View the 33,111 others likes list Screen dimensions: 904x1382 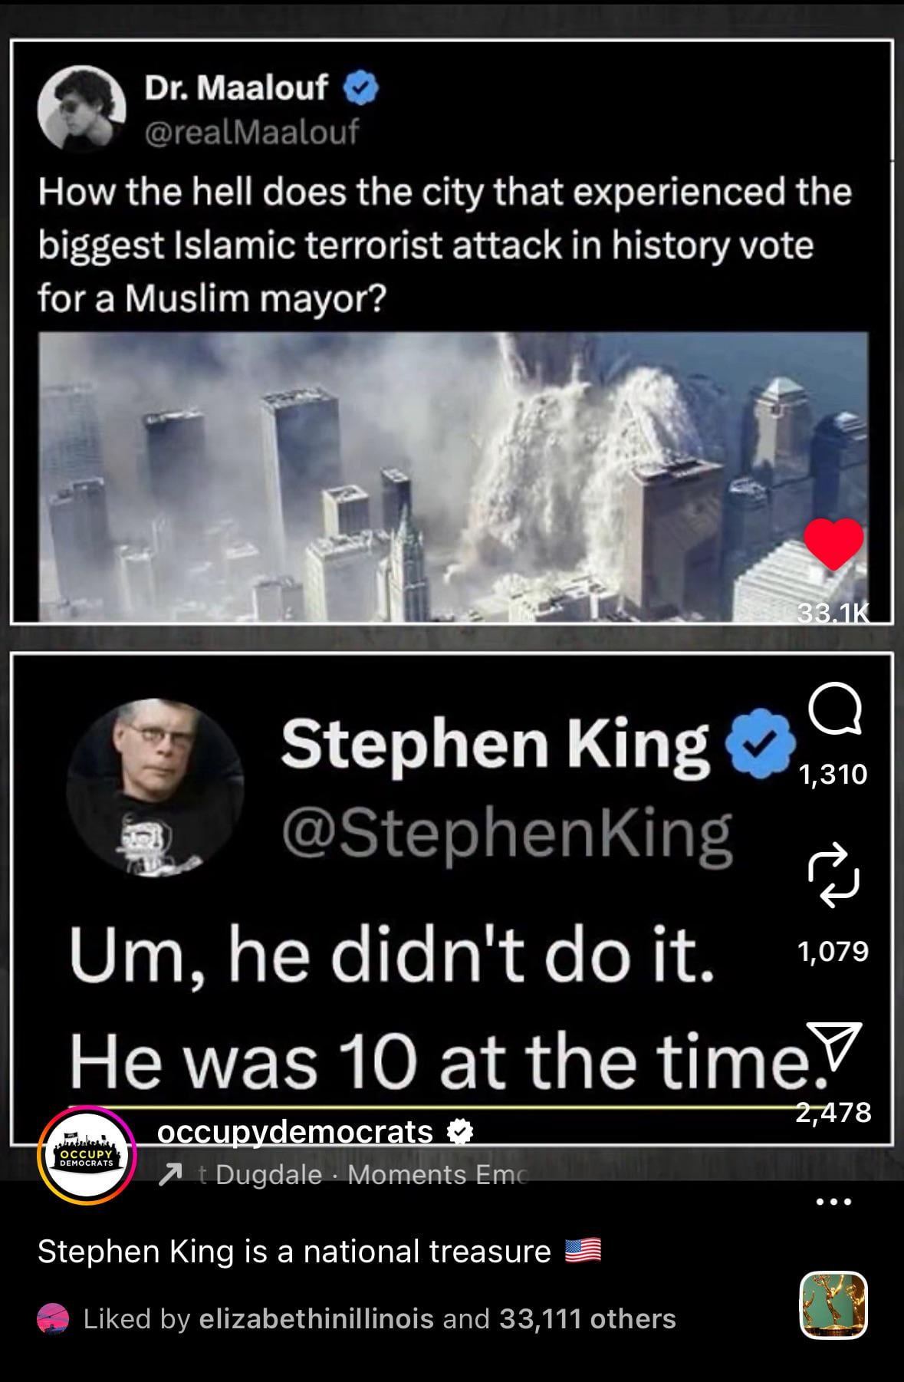coord(587,1318)
